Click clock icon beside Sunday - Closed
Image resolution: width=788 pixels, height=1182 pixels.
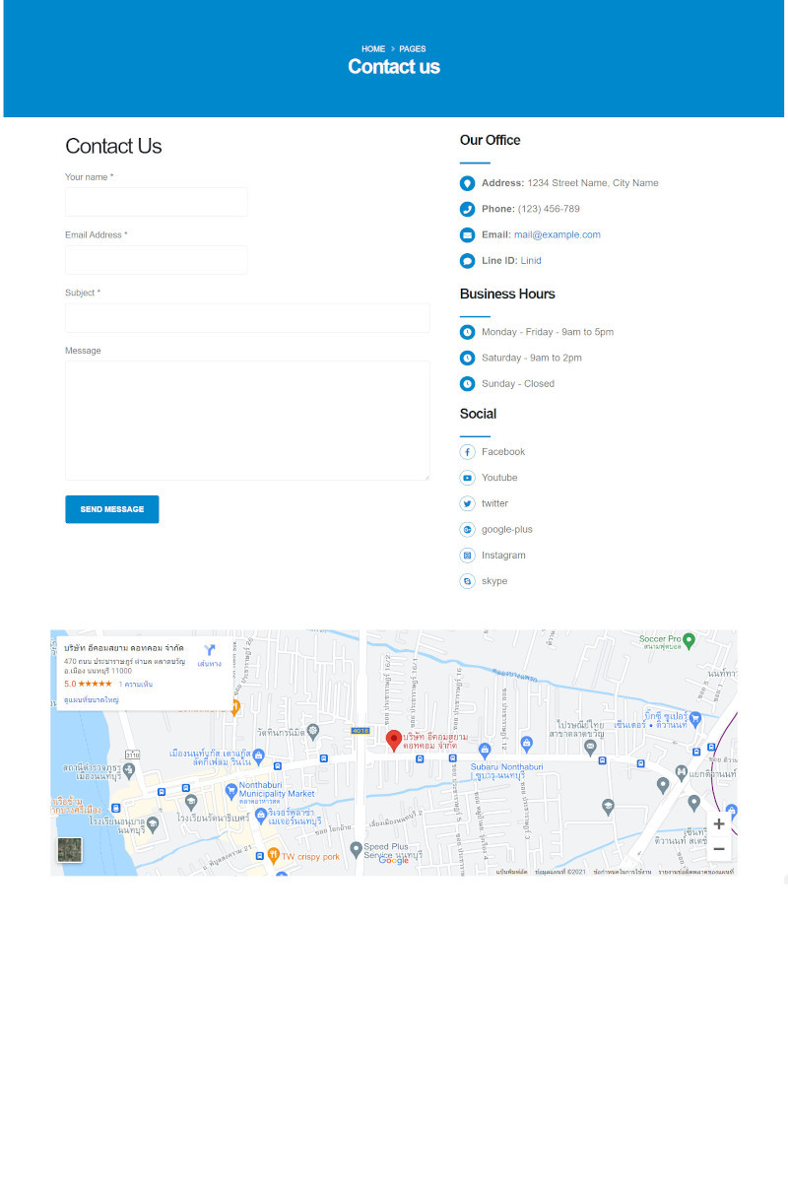(x=467, y=384)
